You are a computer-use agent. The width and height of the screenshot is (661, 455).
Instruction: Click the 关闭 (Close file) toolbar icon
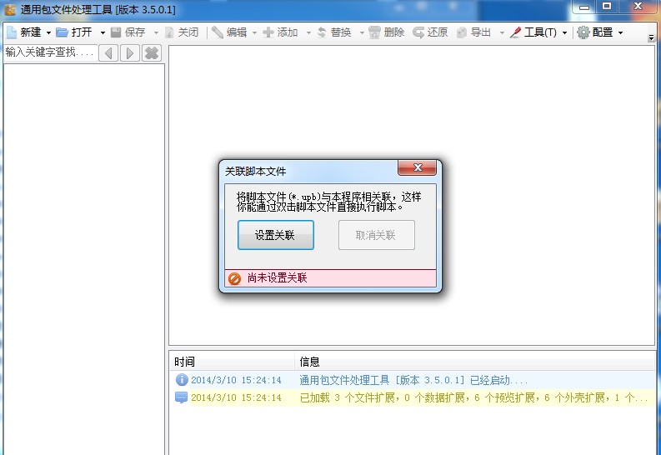tap(170, 32)
